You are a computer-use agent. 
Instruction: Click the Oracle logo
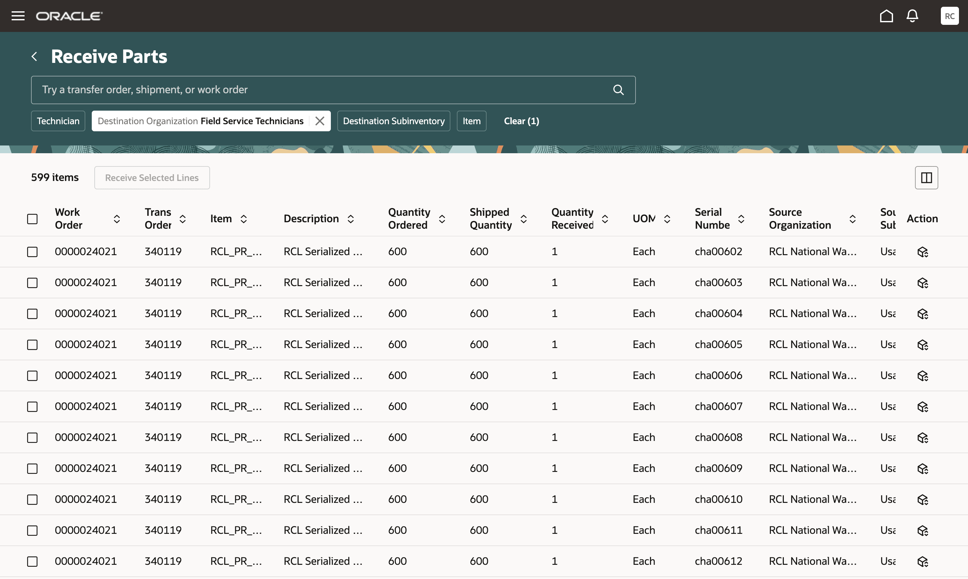click(69, 16)
